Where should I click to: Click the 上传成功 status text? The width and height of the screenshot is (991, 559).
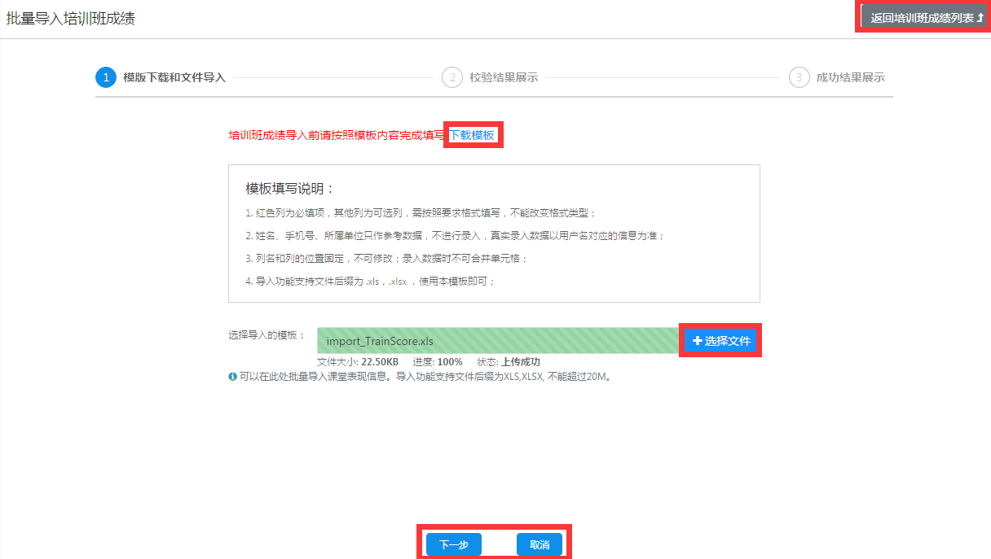(520, 361)
